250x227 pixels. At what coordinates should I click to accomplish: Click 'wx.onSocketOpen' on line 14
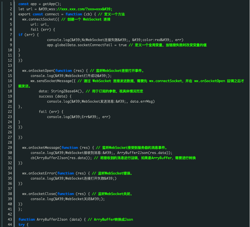[39, 71]
